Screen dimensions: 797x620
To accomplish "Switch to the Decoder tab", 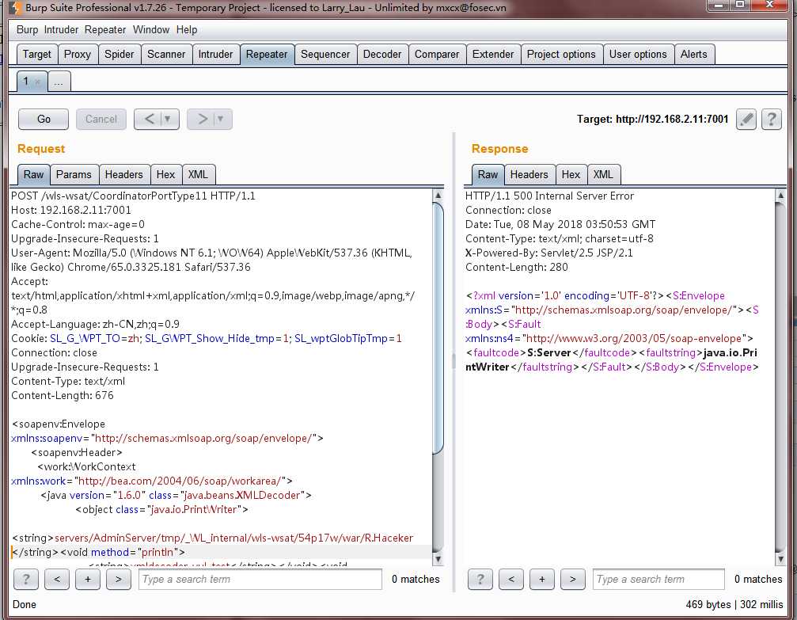I will click(382, 55).
